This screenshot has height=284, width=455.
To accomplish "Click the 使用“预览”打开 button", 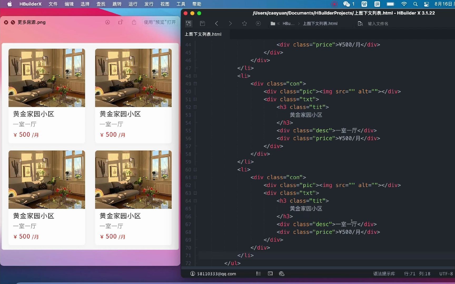I will (160, 22).
